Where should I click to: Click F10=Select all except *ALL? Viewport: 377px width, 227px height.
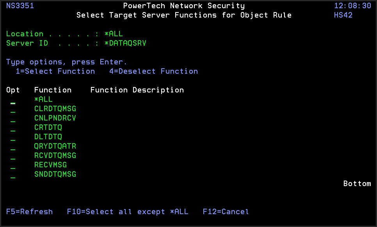tap(128, 212)
